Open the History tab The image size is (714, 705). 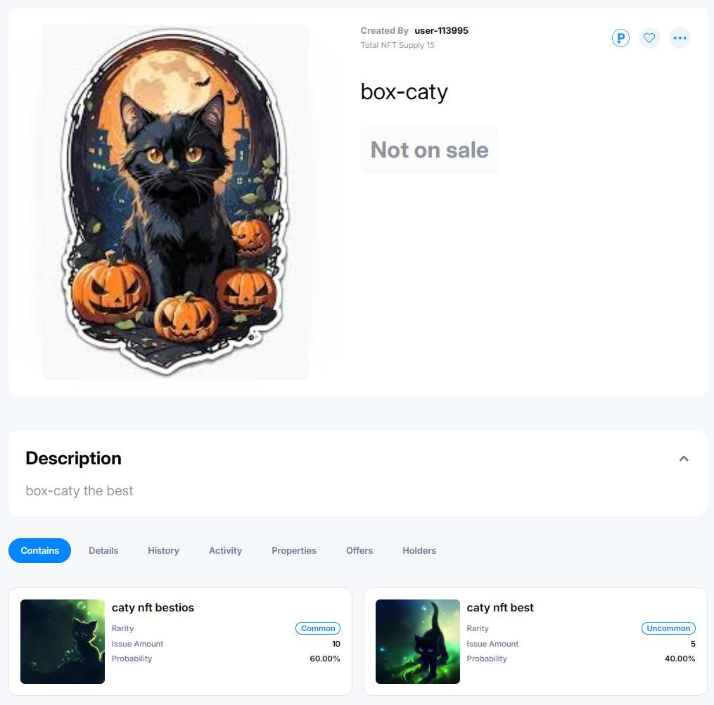(x=163, y=550)
